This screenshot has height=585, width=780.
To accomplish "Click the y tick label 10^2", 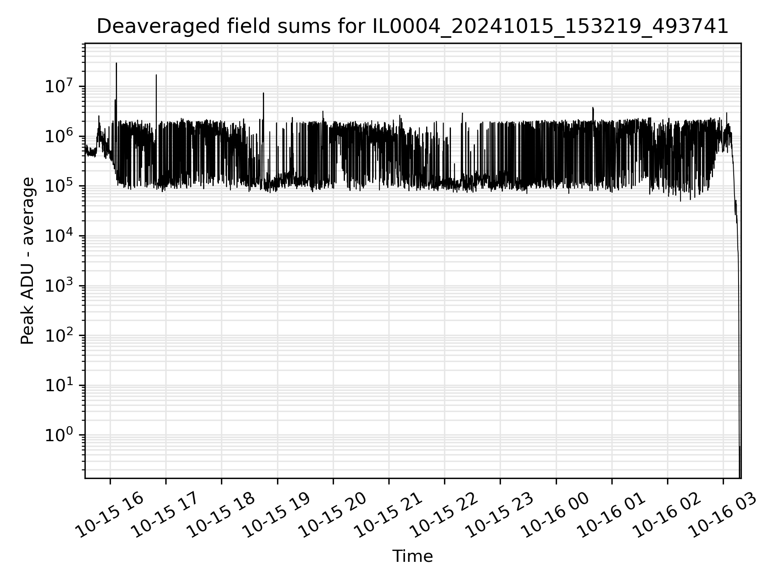I will click(x=59, y=336).
